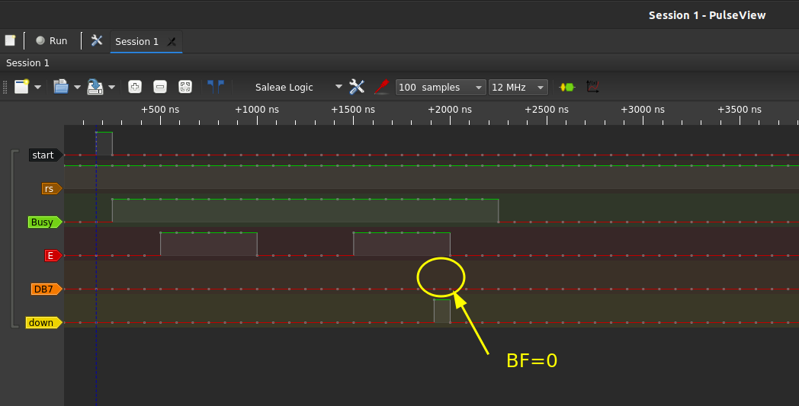
Task: Click +2500 ns ruler mark
Action: coord(547,110)
